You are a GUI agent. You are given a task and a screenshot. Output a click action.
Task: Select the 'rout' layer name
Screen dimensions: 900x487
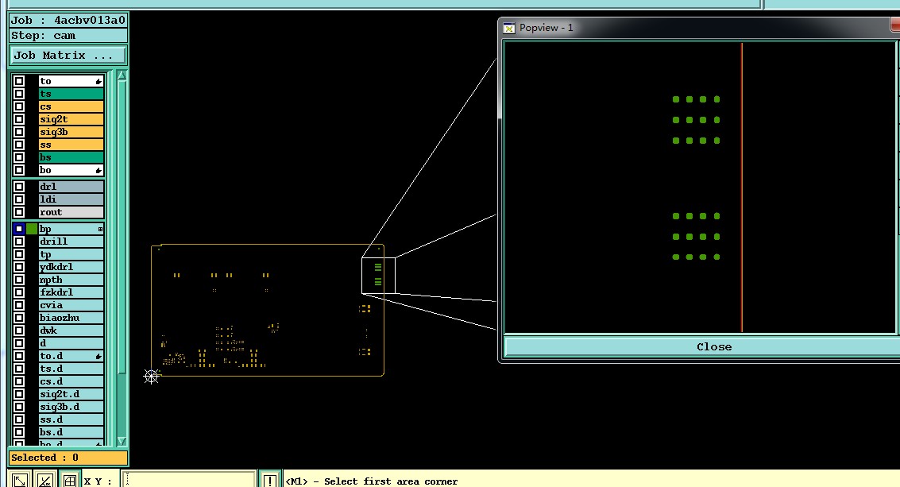71,212
